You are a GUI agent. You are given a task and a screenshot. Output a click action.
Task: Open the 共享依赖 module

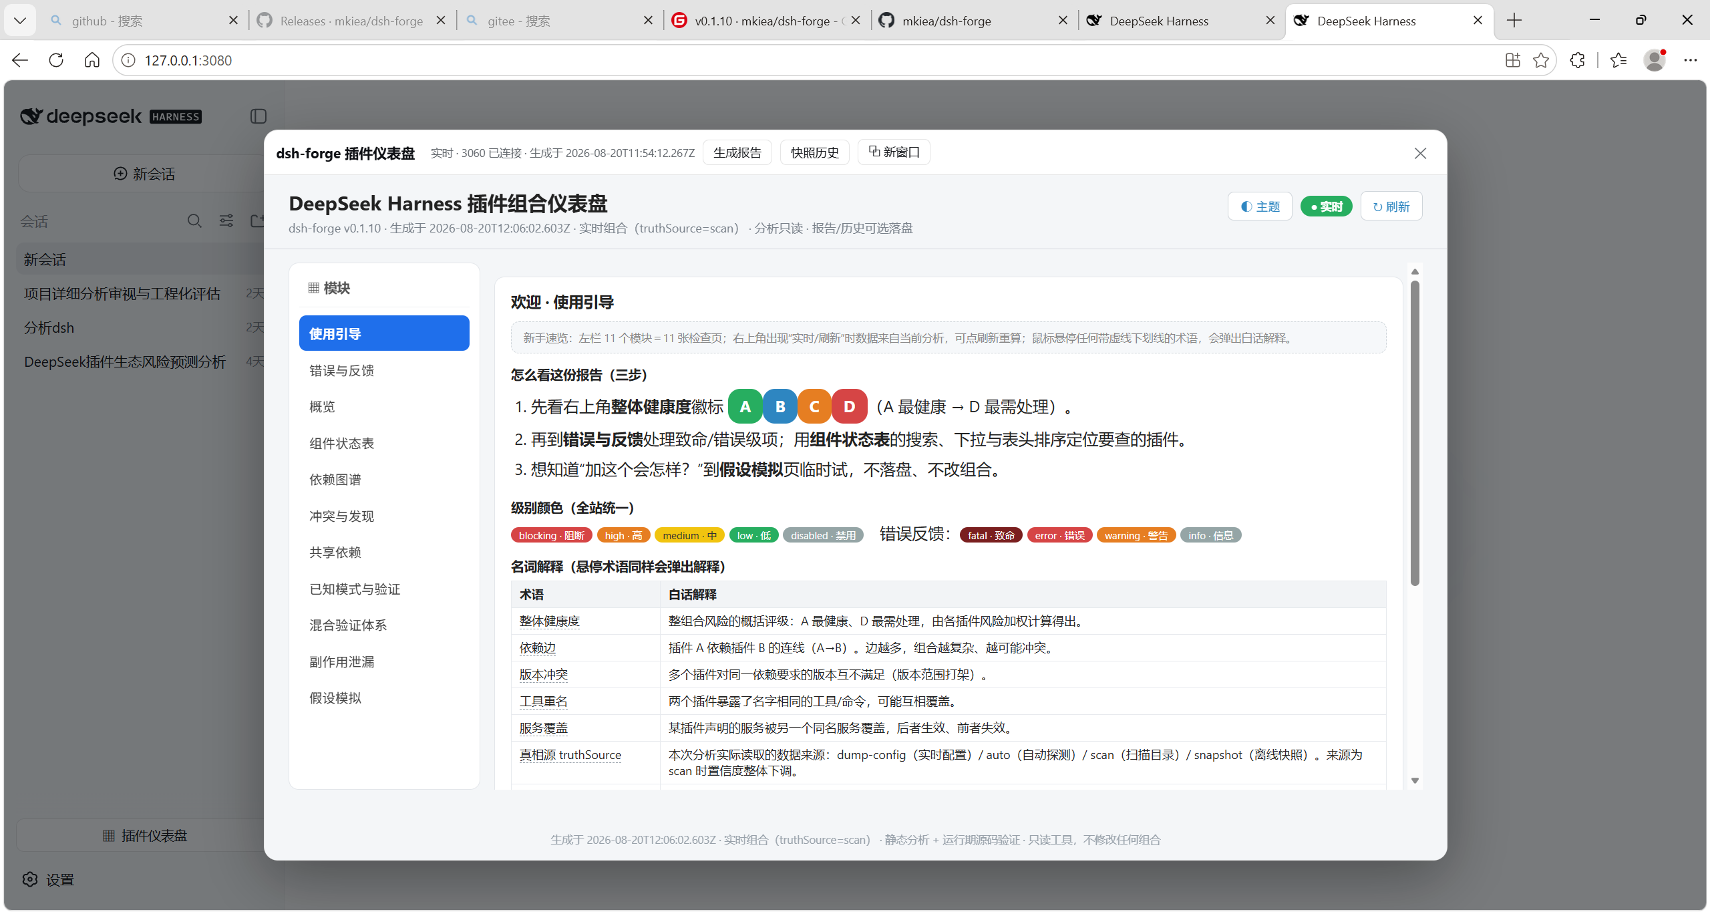(384, 552)
